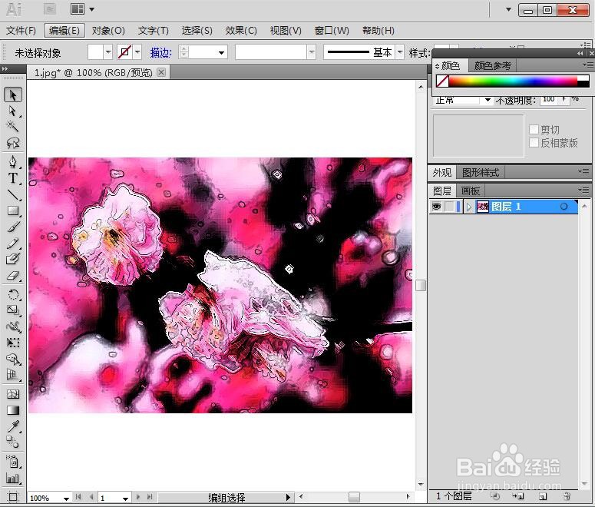Select the Rotate tool
The height and width of the screenshot is (507, 595).
tap(13, 294)
